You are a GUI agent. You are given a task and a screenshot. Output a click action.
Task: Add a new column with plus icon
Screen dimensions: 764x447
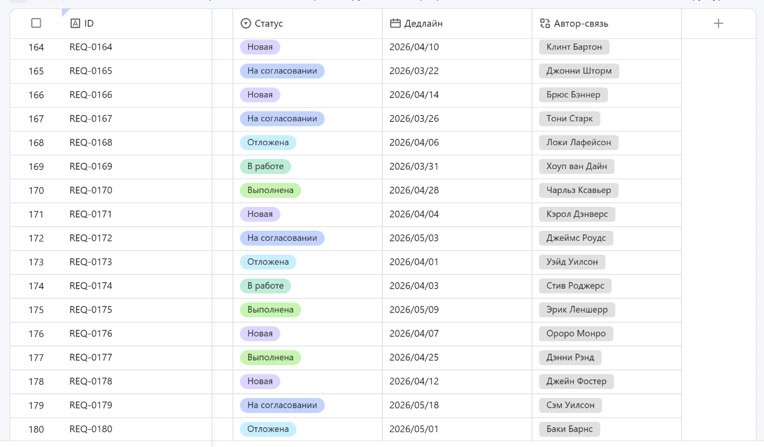click(x=719, y=23)
